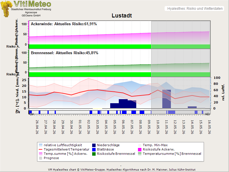
Task: Click the Agroscope text in header
Action: (x=31, y=12)
